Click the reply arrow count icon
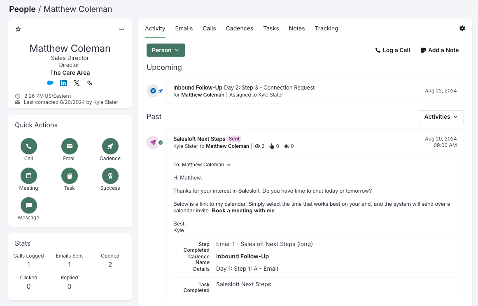 pos(287,146)
